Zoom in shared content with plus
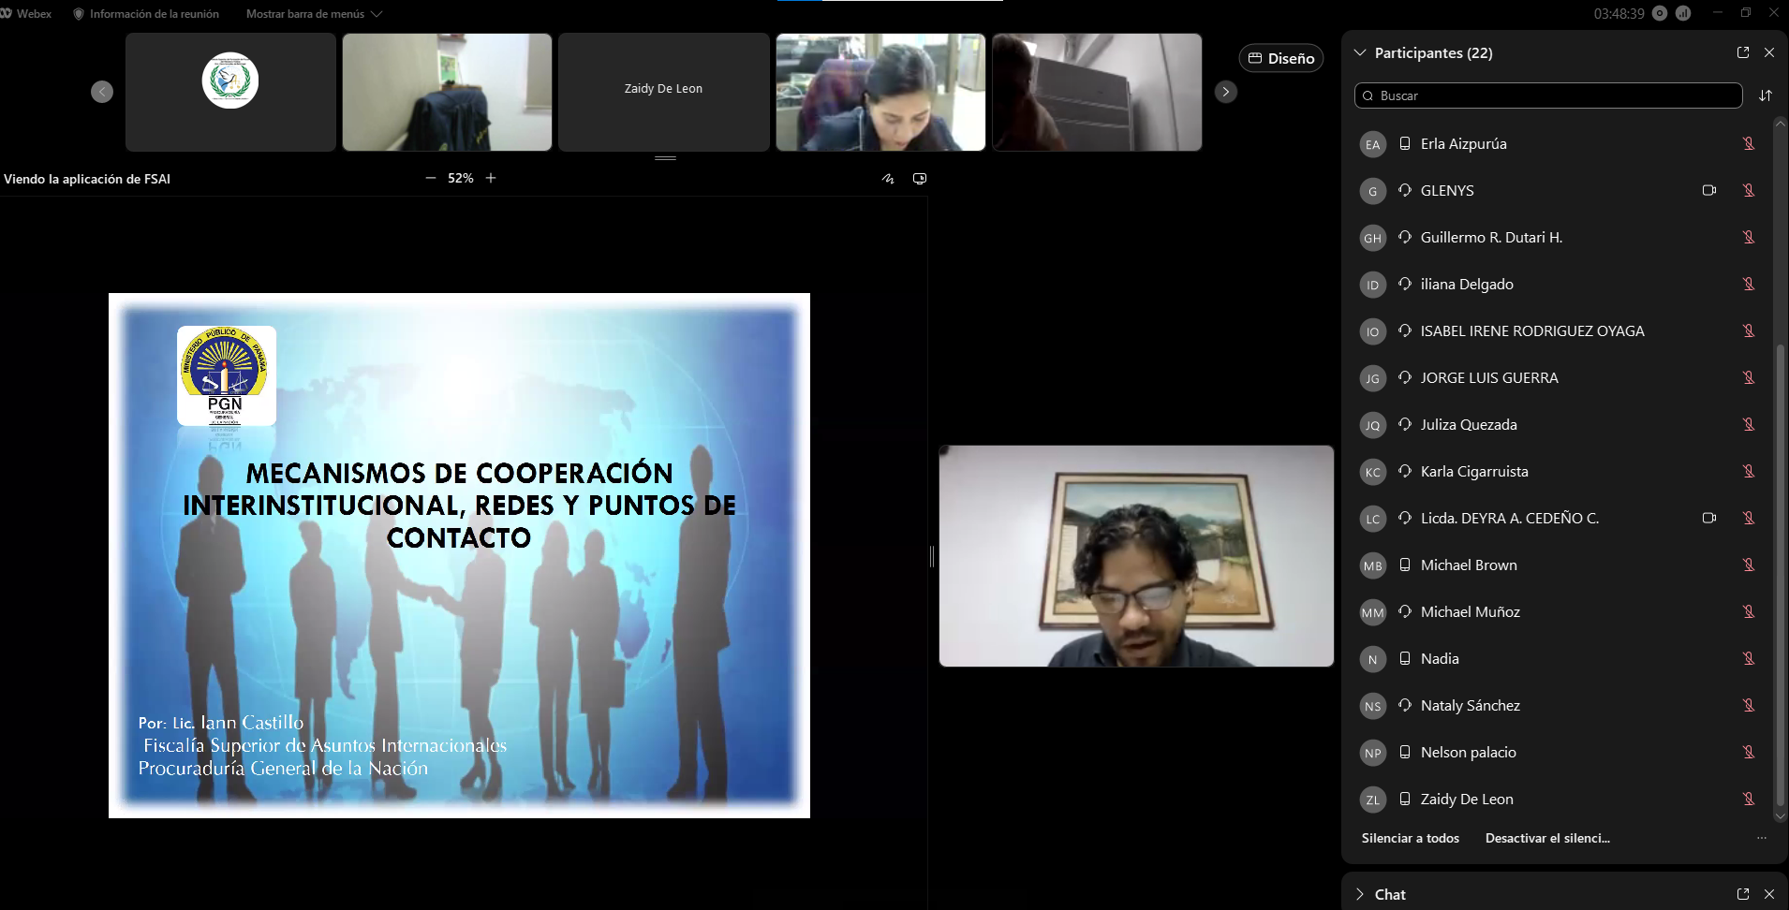Screen dimensions: 1789x910 click(491, 178)
